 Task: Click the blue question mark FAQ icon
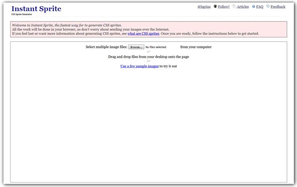(x=253, y=7)
